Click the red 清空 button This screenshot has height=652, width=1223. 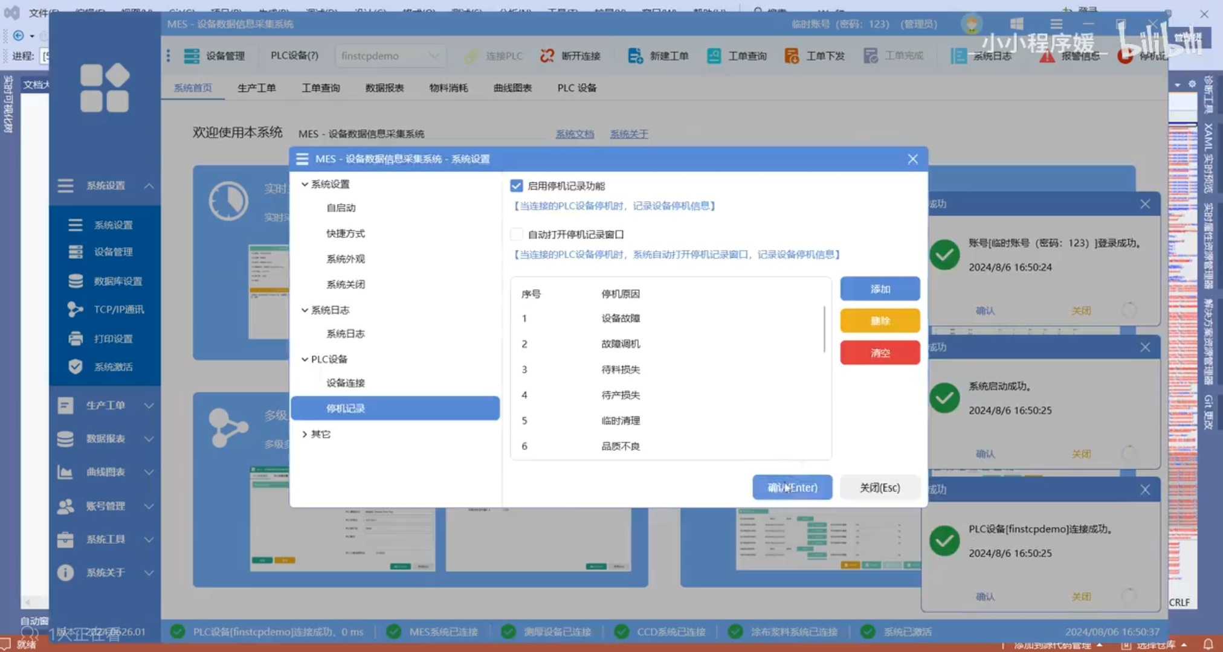click(880, 353)
